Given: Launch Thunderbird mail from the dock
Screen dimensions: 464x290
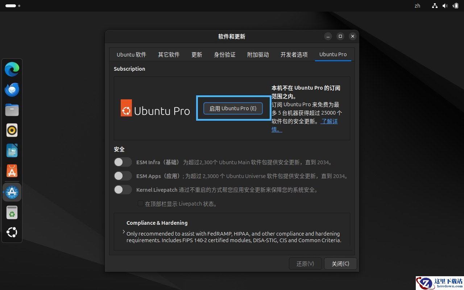Looking at the screenshot, I should 12,90.
